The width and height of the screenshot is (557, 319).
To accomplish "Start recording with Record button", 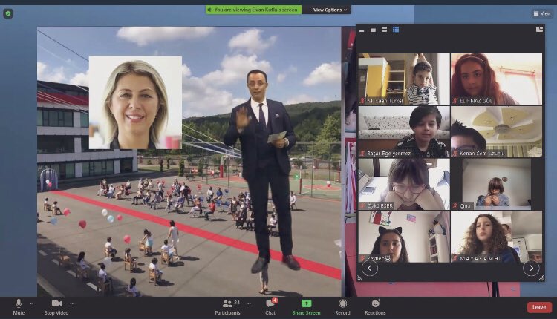I will [x=342, y=307].
